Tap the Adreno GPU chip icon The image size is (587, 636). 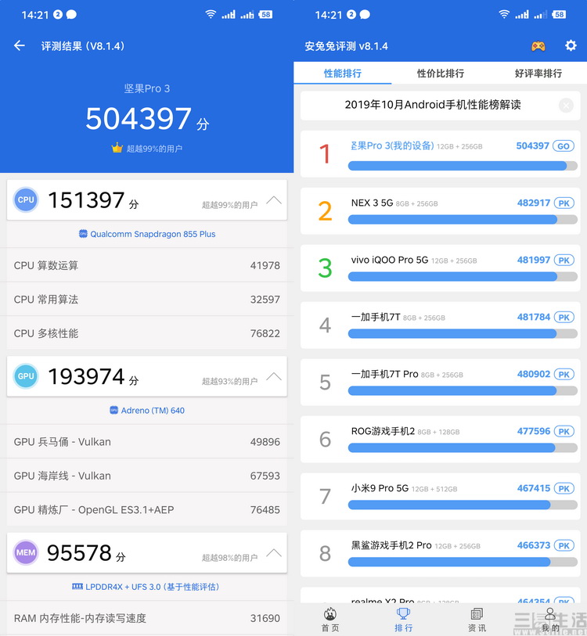[114, 411]
